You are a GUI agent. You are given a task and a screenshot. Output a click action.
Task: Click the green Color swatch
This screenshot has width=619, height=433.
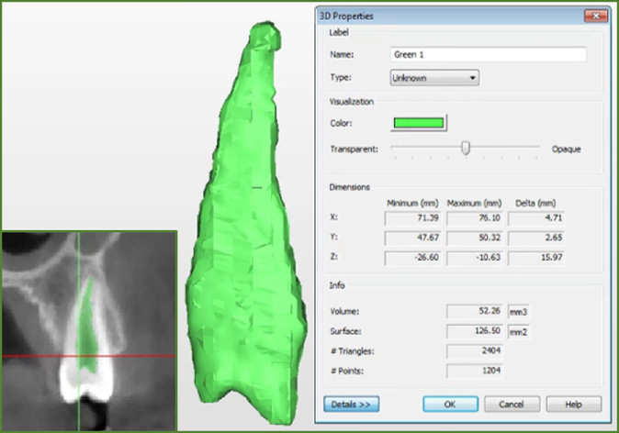(x=419, y=123)
